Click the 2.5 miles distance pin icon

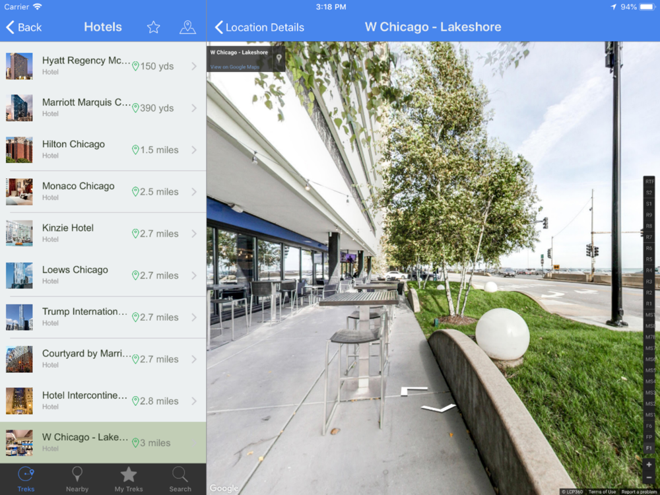135,191
